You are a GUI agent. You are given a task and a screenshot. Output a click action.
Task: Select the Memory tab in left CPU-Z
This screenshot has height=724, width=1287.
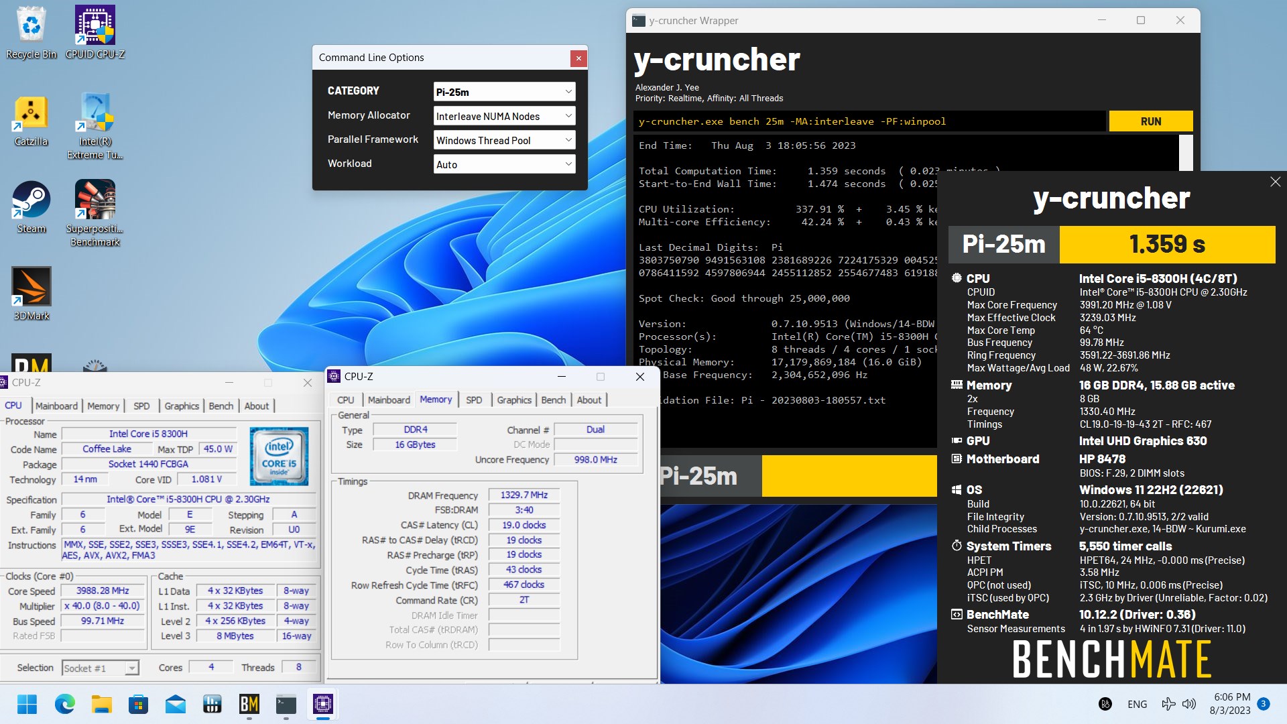103,406
